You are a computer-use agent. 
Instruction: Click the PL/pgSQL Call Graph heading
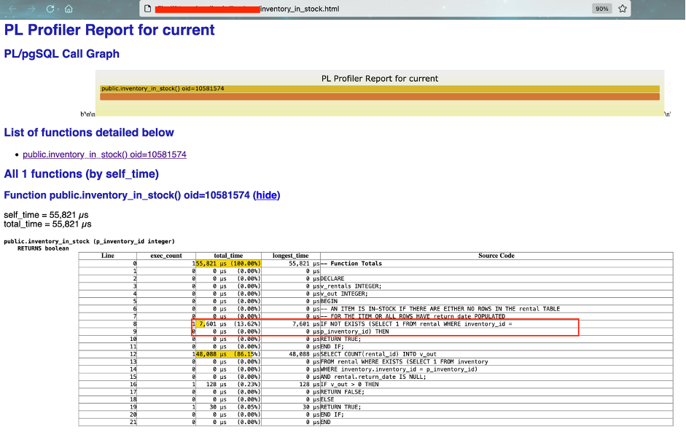click(x=61, y=53)
